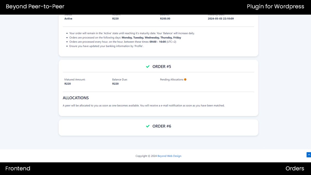The image size is (311, 175).
Task: Click the Frontend label in the footer bar
Action: (18, 168)
